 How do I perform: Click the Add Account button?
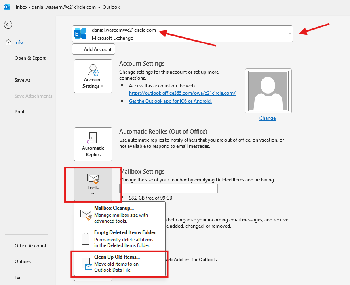[x=94, y=49]
